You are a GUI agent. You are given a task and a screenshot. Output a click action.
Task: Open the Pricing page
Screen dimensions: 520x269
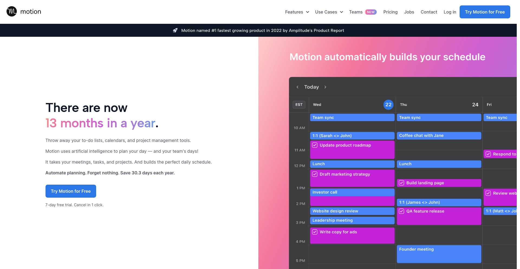390,12
